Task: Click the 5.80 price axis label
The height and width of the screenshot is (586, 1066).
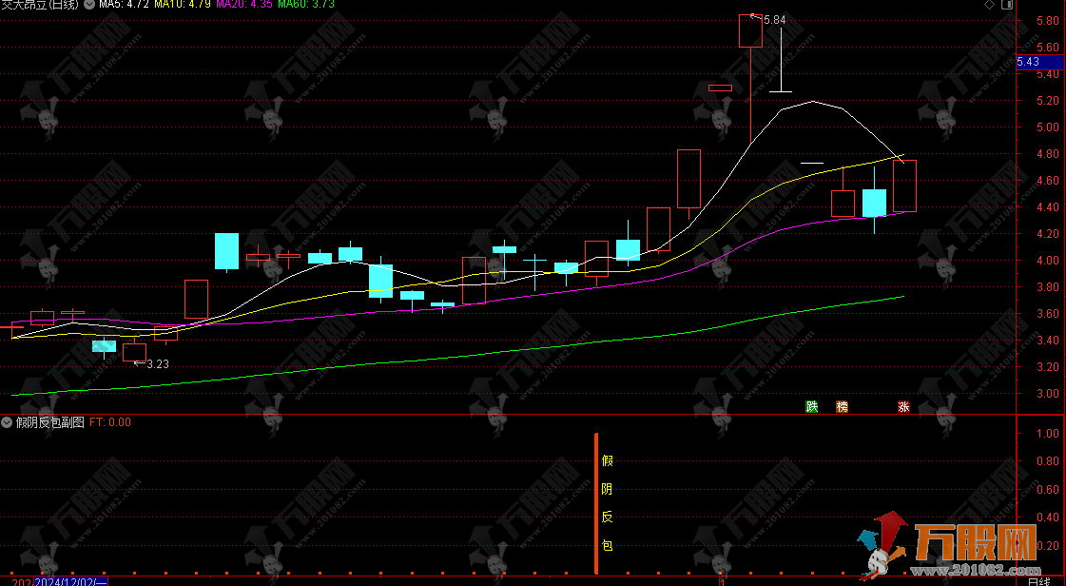Action: pos(1048,20)
